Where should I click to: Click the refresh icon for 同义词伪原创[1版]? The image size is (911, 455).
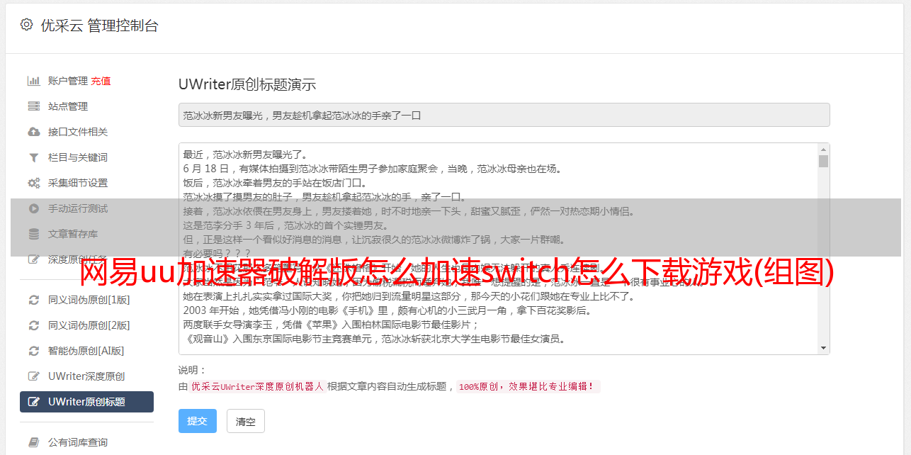[x=33, y=300]
